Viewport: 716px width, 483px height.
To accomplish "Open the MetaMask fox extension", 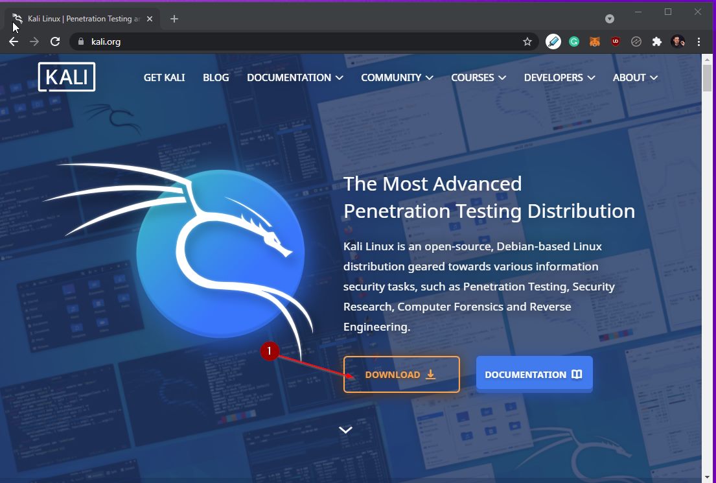I will click(594, 41).
